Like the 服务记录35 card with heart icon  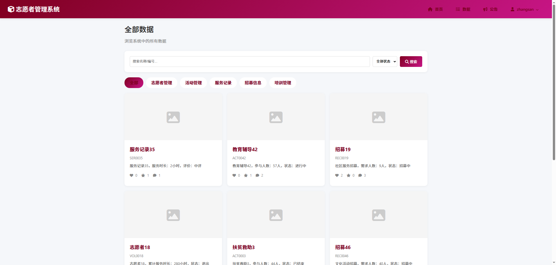click(x=131, y=175)
